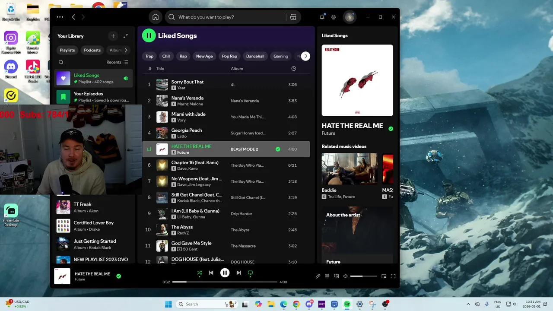The width and height of the screenshot is (553, 311).
Task: Connect to a device
Action: pos(336,276)
